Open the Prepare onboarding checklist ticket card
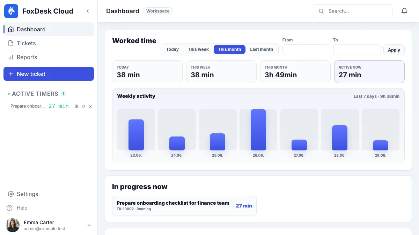The height and width of the screenshot is (235, 419). 184,205
